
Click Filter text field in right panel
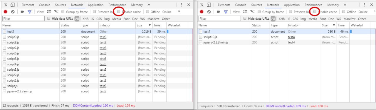(219, 18)
